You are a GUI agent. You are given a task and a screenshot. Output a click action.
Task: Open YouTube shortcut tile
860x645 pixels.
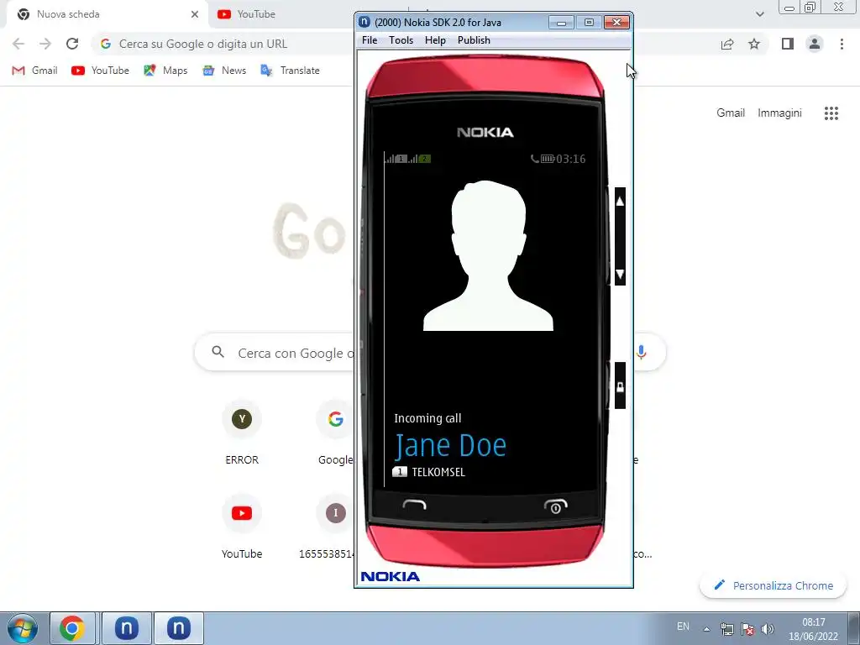[x=242, y=527]
